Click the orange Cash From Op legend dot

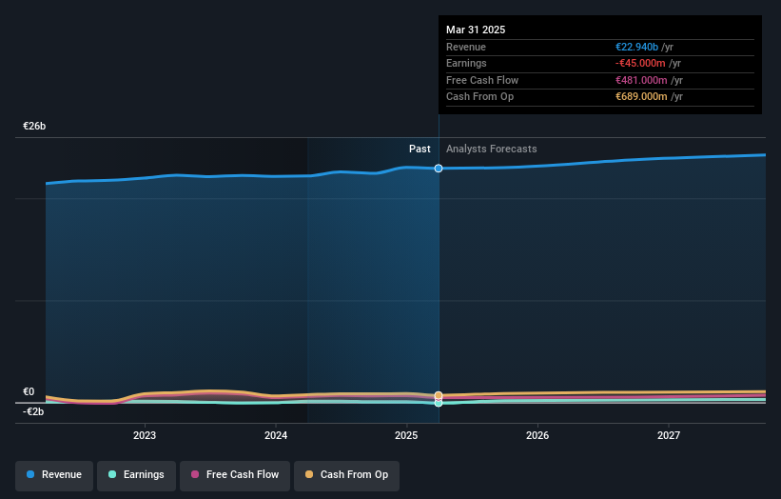[x=309, y=474]
